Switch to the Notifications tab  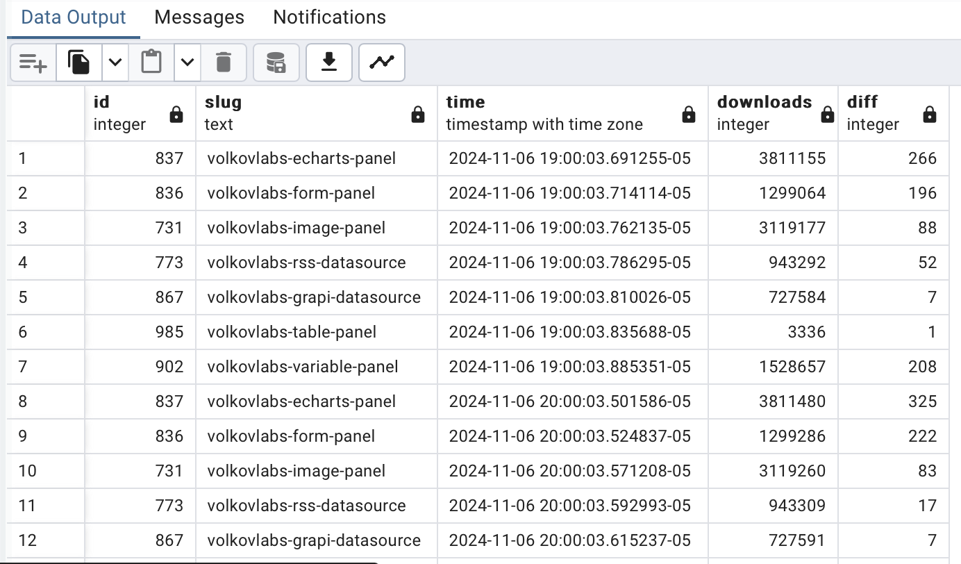[329, 17]
